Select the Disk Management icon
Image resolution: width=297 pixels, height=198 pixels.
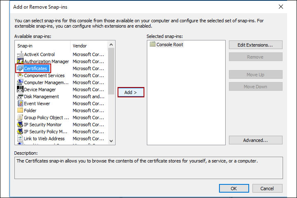click(20, 97)
